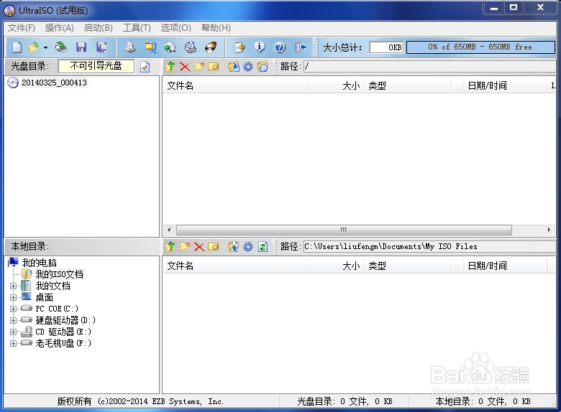Open the 帮助(H) menu

pyautogui.click(x=216, y=28)
